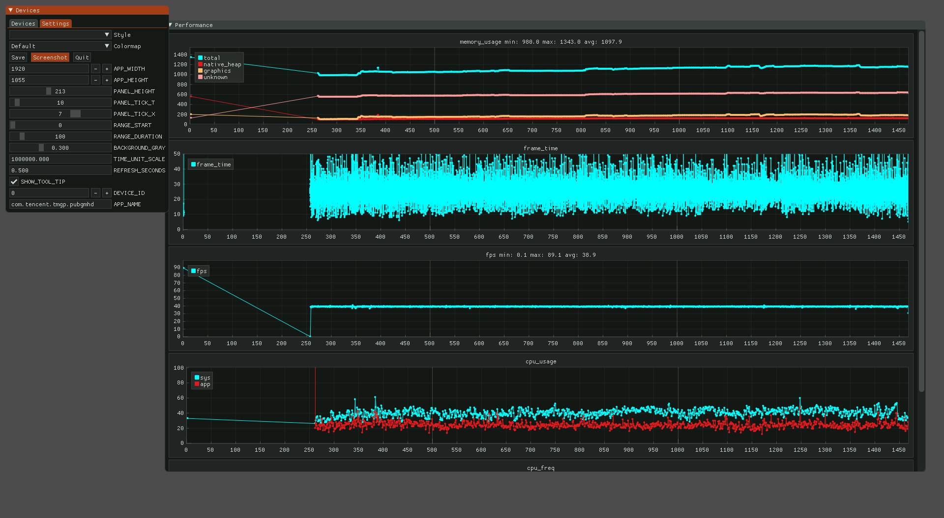
Task: Click the PANEL_HEIGHT slider
Action: pos(60,91)
